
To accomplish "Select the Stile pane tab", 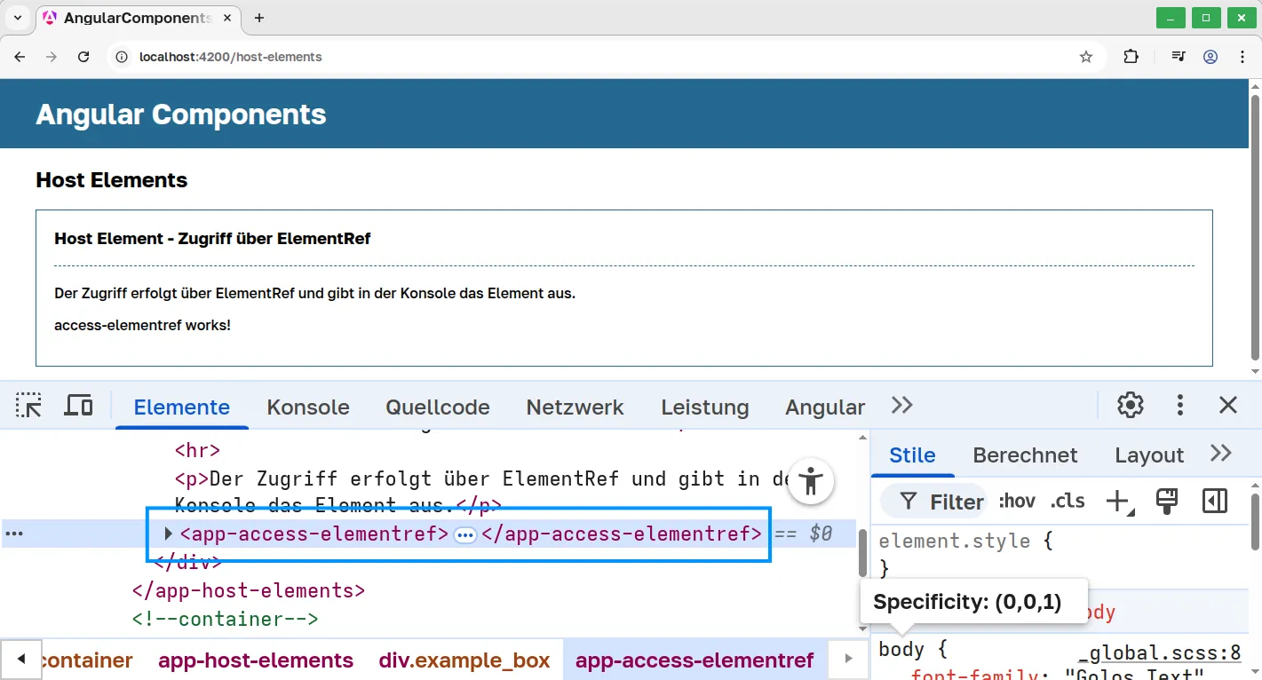I will pyautogui.click(x=912, y=455).
